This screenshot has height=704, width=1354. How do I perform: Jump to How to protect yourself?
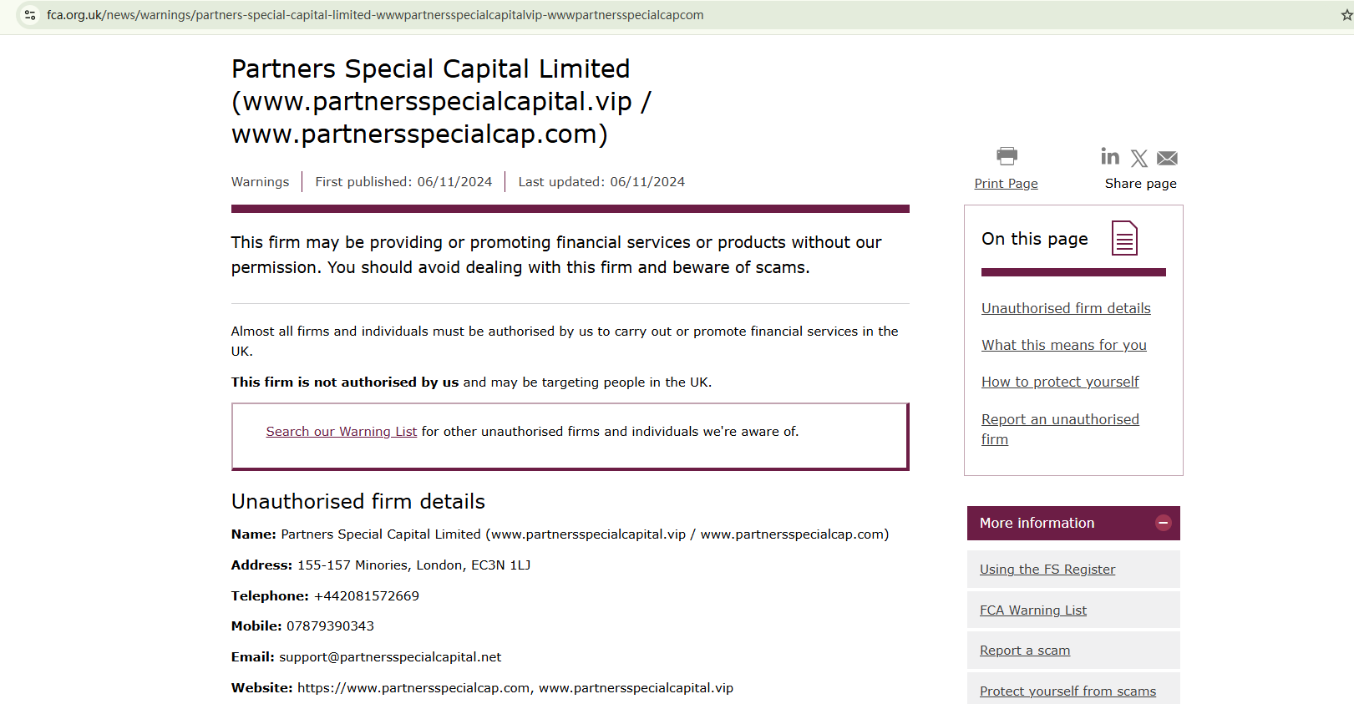(1060, 382)
